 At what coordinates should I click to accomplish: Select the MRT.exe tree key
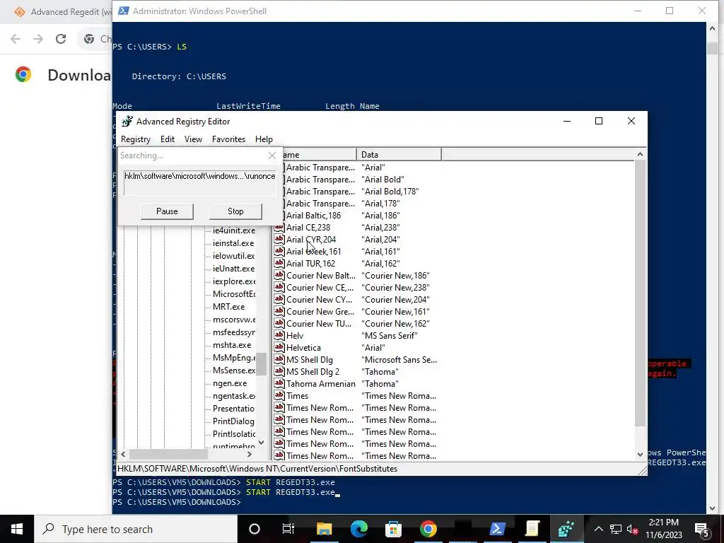(x=228, y=307)
